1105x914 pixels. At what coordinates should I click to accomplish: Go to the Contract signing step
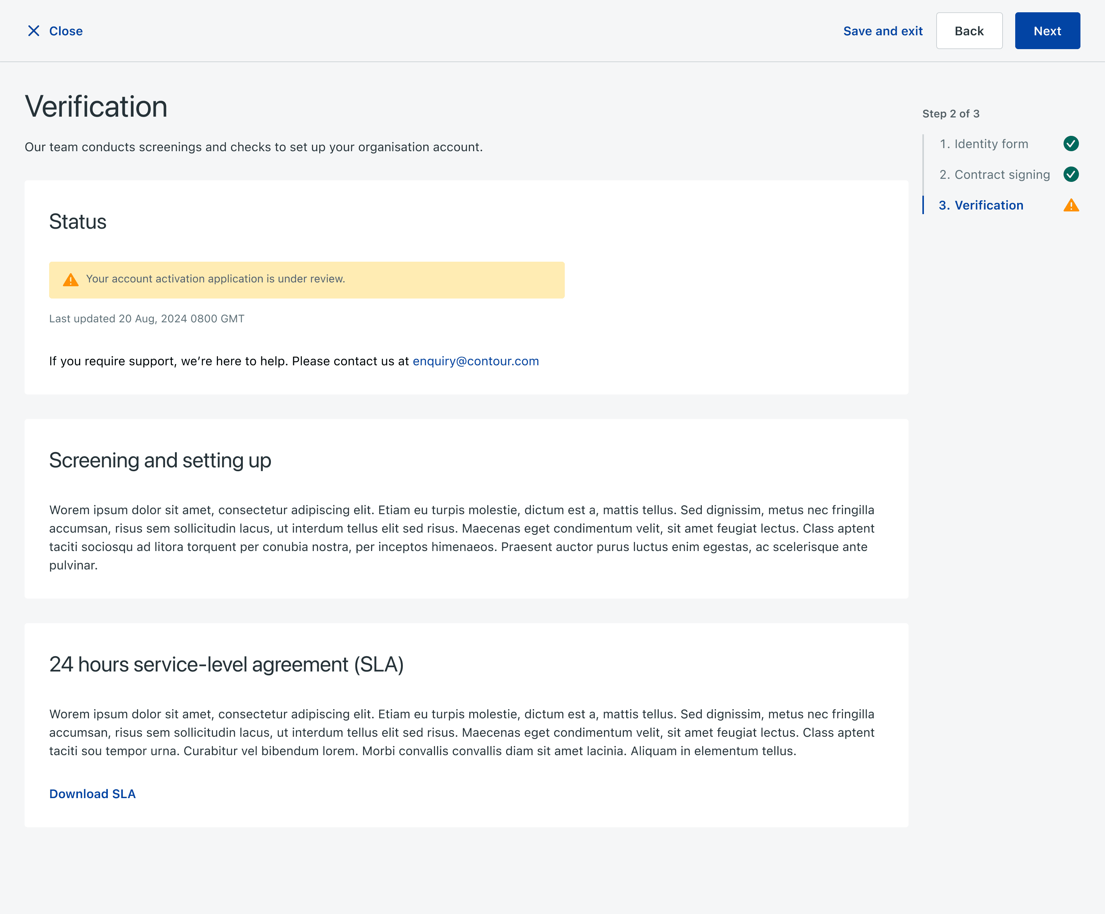click(995, 175)
